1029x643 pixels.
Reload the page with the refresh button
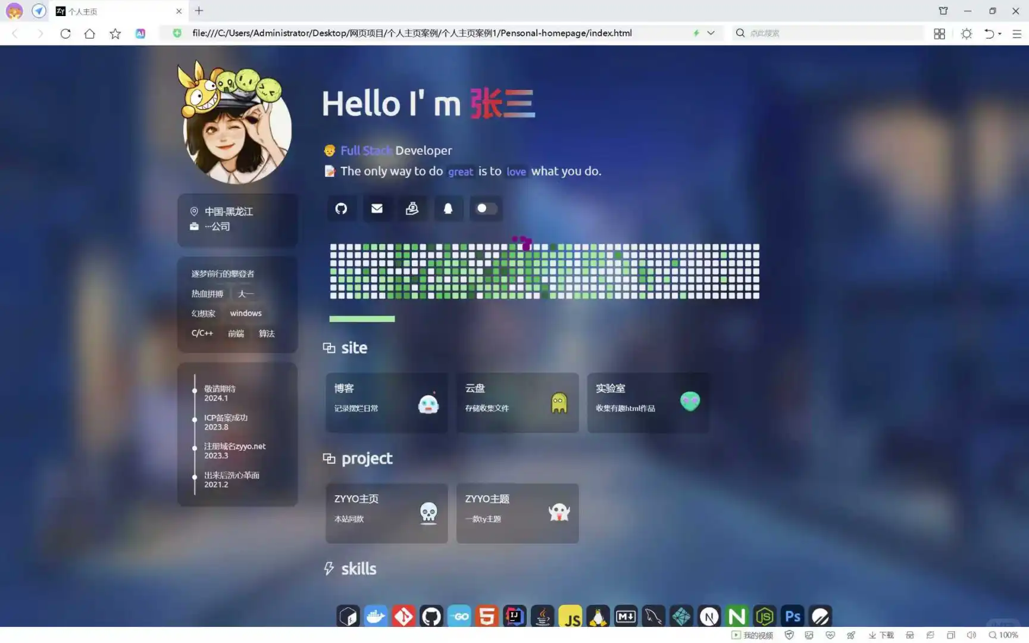tap(65, 33)
